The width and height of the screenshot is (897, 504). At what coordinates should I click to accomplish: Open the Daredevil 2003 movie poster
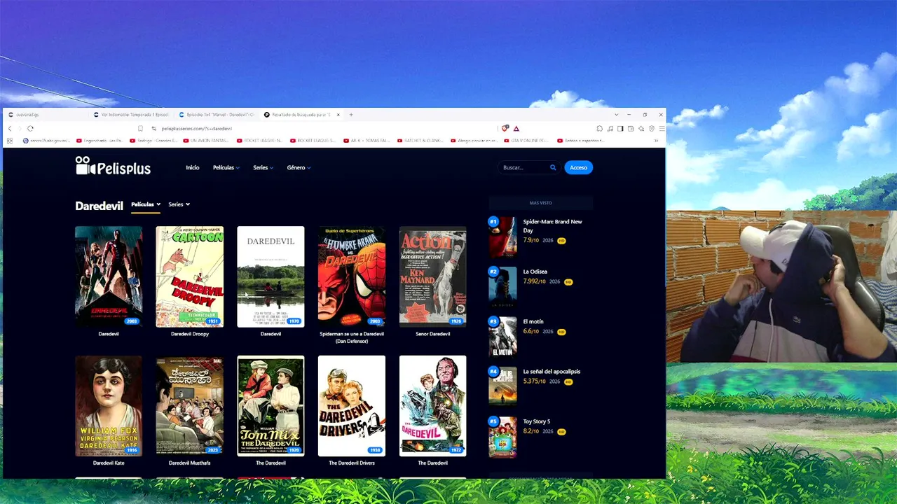(109, 276)
